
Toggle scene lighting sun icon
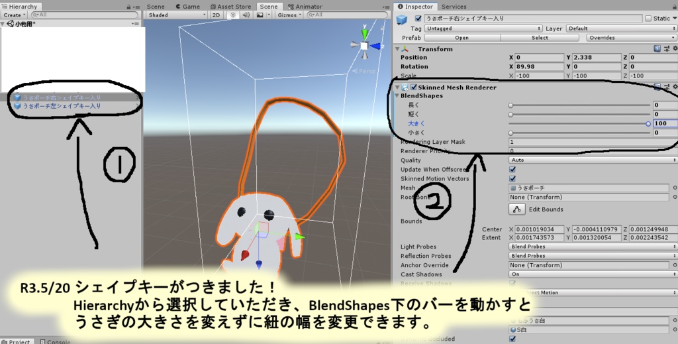pos(232,15)
